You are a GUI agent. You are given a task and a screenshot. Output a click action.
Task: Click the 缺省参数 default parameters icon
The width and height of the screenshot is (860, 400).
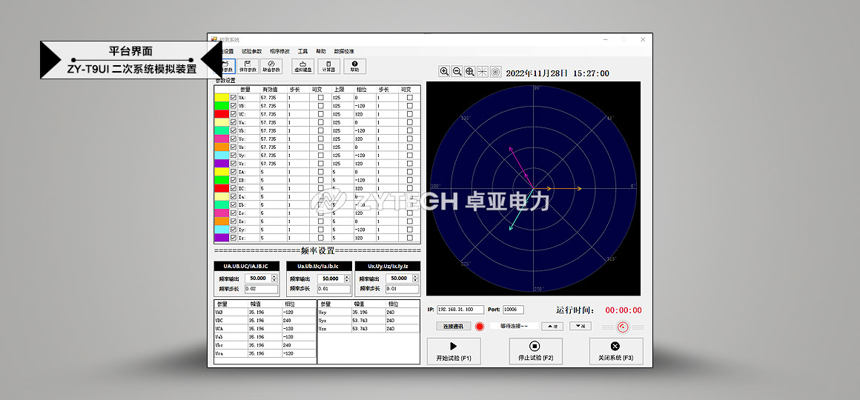point(271,67)
